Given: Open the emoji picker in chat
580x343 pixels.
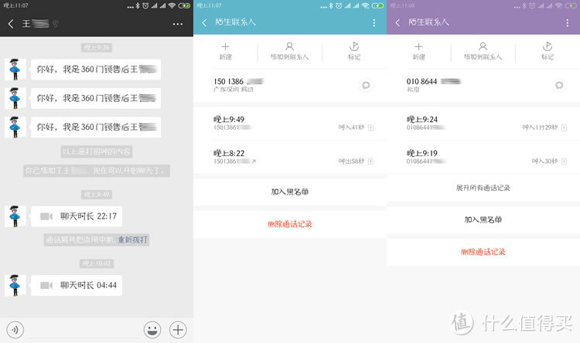Looking at the screenshot, I should [x=152, y=330].
